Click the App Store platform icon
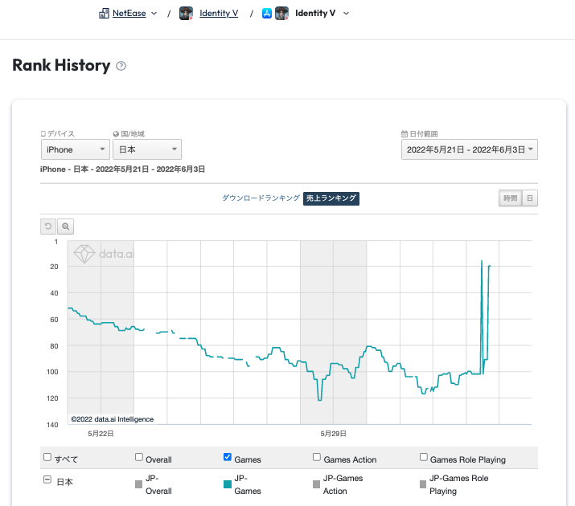 (267, 14)
